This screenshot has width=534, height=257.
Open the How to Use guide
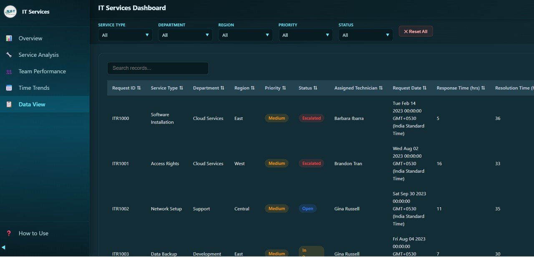(x=33, y=233)
